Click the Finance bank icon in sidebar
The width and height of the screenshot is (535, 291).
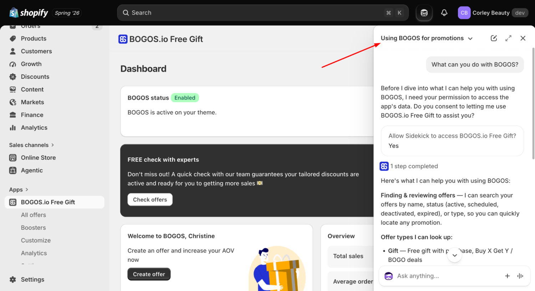13,115
